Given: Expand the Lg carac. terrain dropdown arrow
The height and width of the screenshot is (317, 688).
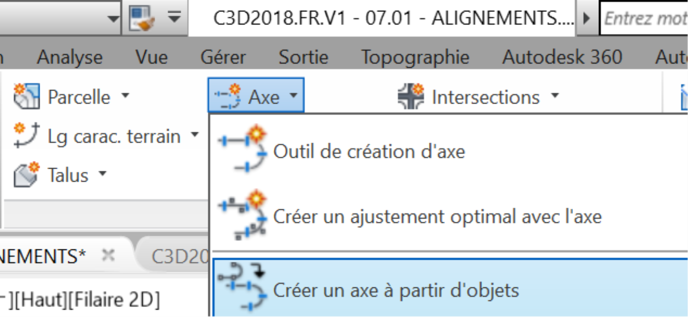Looking at the screenshot, I should pyautogui.click(x=194, y=135).
